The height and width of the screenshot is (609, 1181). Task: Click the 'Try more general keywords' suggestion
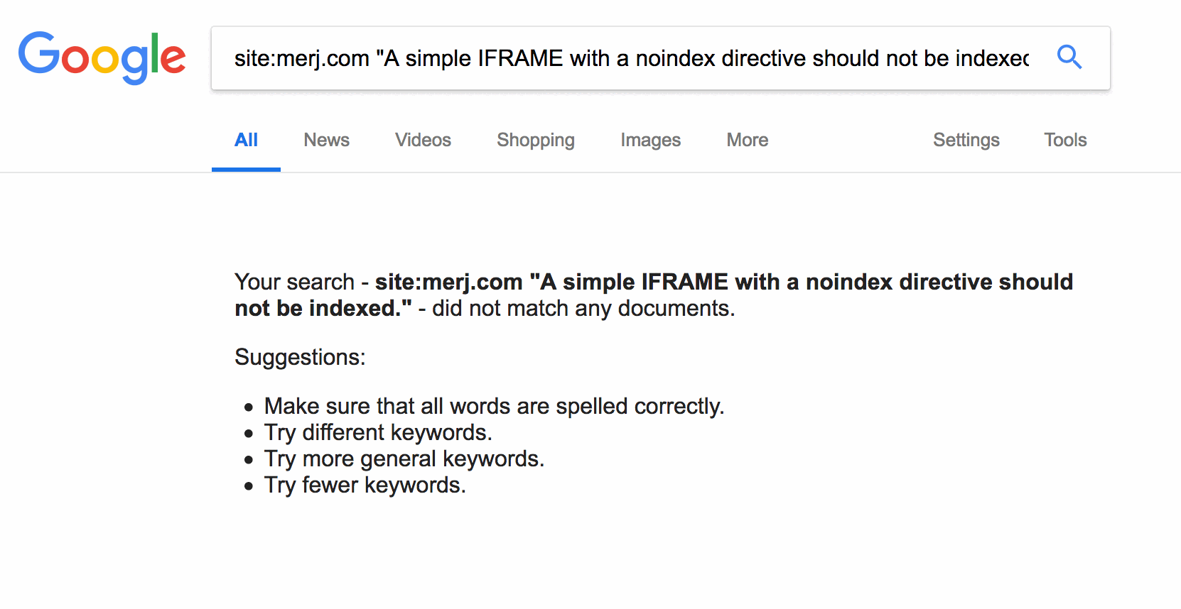(404, 459)
